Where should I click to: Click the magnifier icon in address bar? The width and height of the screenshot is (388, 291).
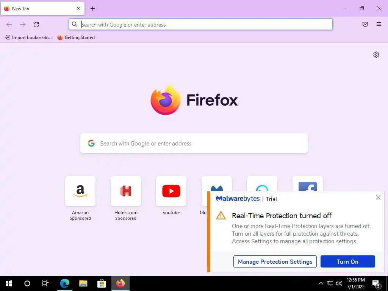(75, 24)
